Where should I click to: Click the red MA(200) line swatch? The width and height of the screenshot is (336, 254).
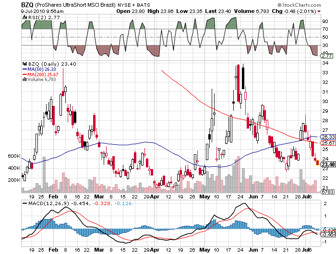pos(24,74)
